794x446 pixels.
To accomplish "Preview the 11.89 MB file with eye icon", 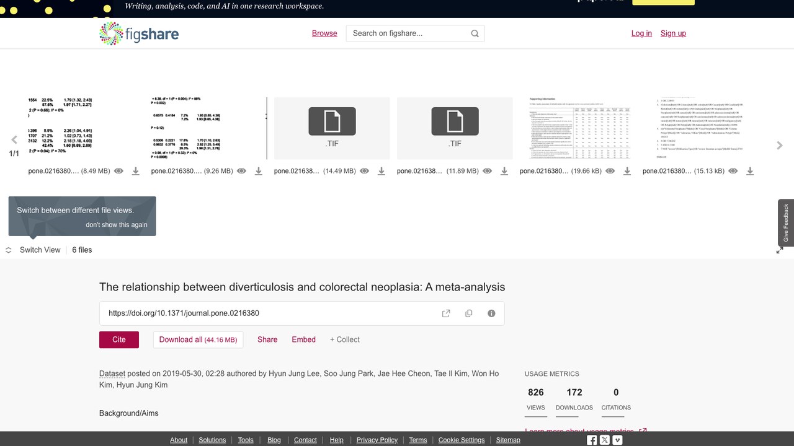I will pos(488,171).
